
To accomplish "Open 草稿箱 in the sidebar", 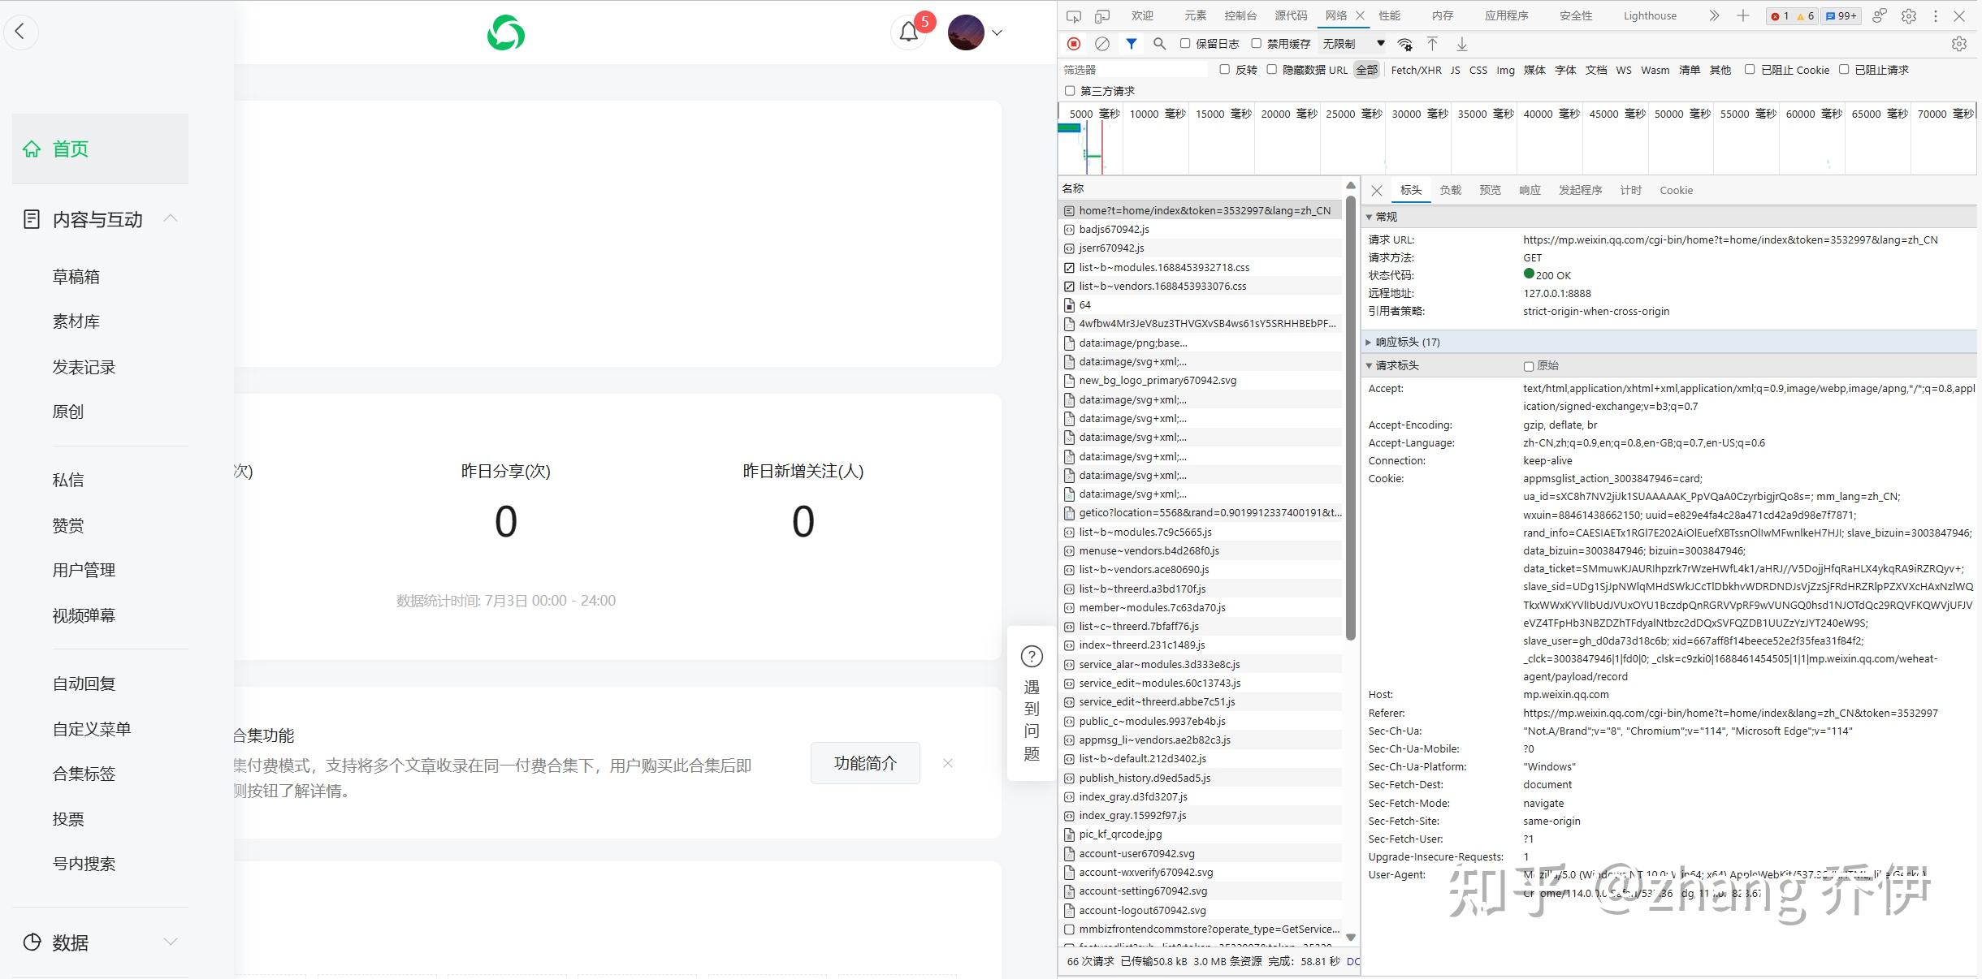I will click(76, 277).
